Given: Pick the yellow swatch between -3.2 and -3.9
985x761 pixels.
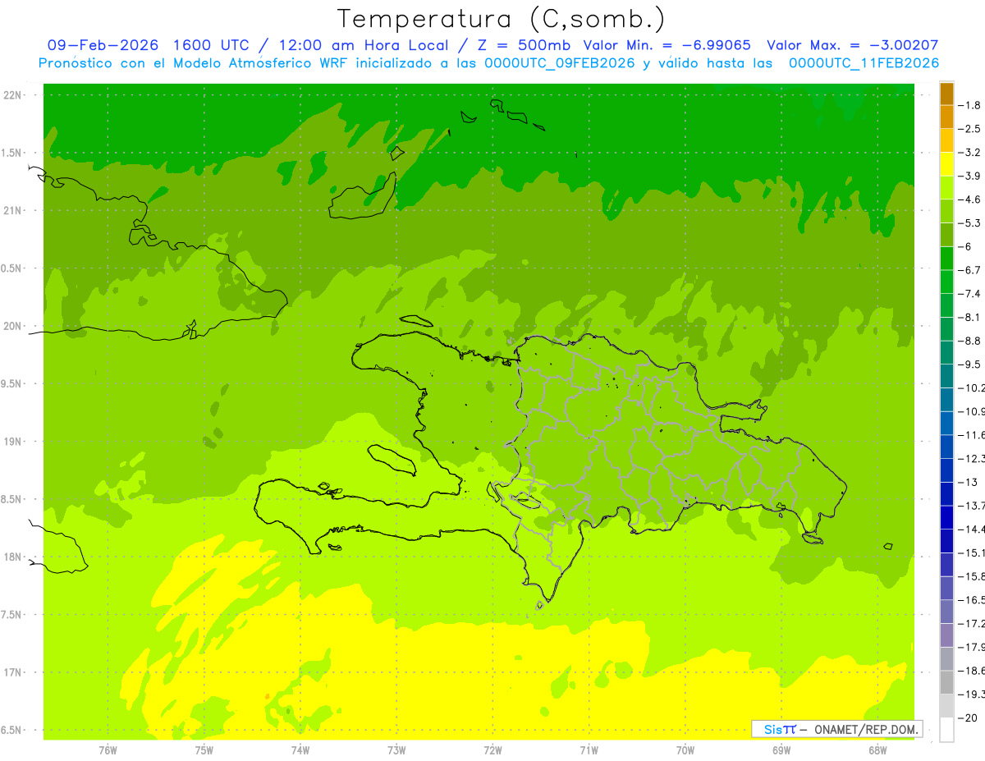Looking at the screenshot, I should click(946, 164).
